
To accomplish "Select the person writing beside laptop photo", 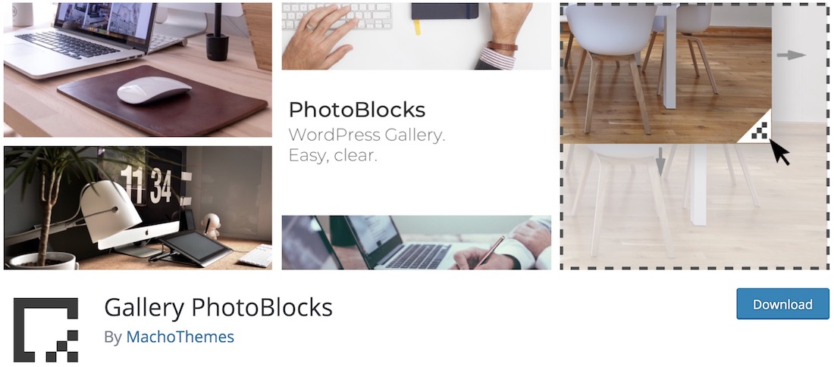I will (416, 242).
